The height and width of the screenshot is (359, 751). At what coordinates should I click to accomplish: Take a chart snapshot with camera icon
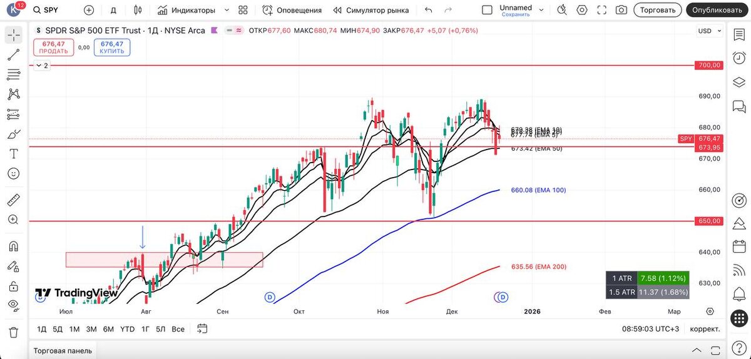(x=621, y=10)
